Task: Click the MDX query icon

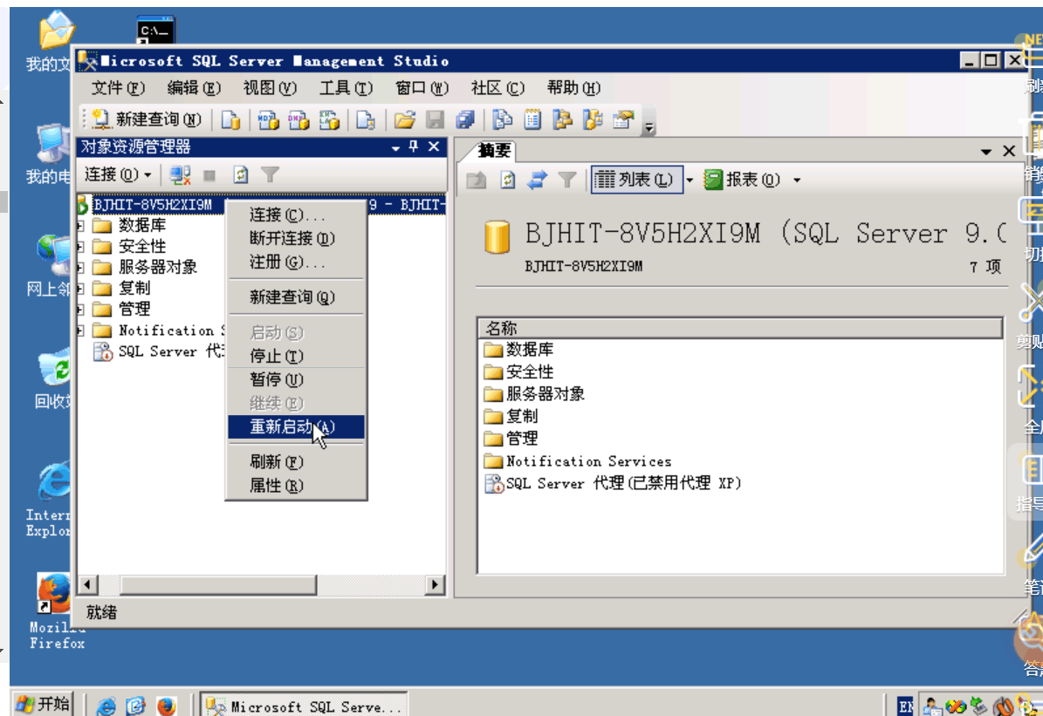Action: pyautogui.click(x=268, y=119)
